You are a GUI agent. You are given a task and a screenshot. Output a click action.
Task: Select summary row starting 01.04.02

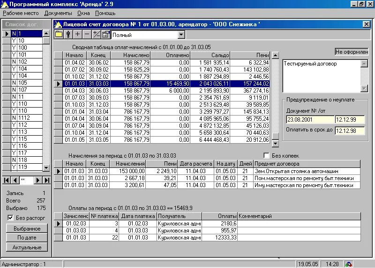pyautogui.click(x=166, y=63)
